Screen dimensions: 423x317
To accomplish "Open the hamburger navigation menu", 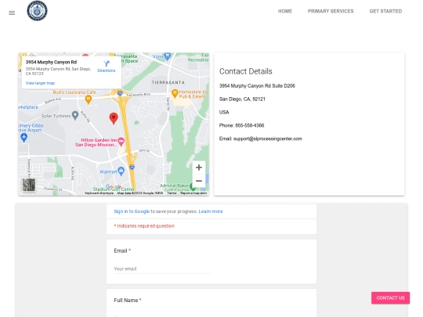I will [x=12, y=13].
